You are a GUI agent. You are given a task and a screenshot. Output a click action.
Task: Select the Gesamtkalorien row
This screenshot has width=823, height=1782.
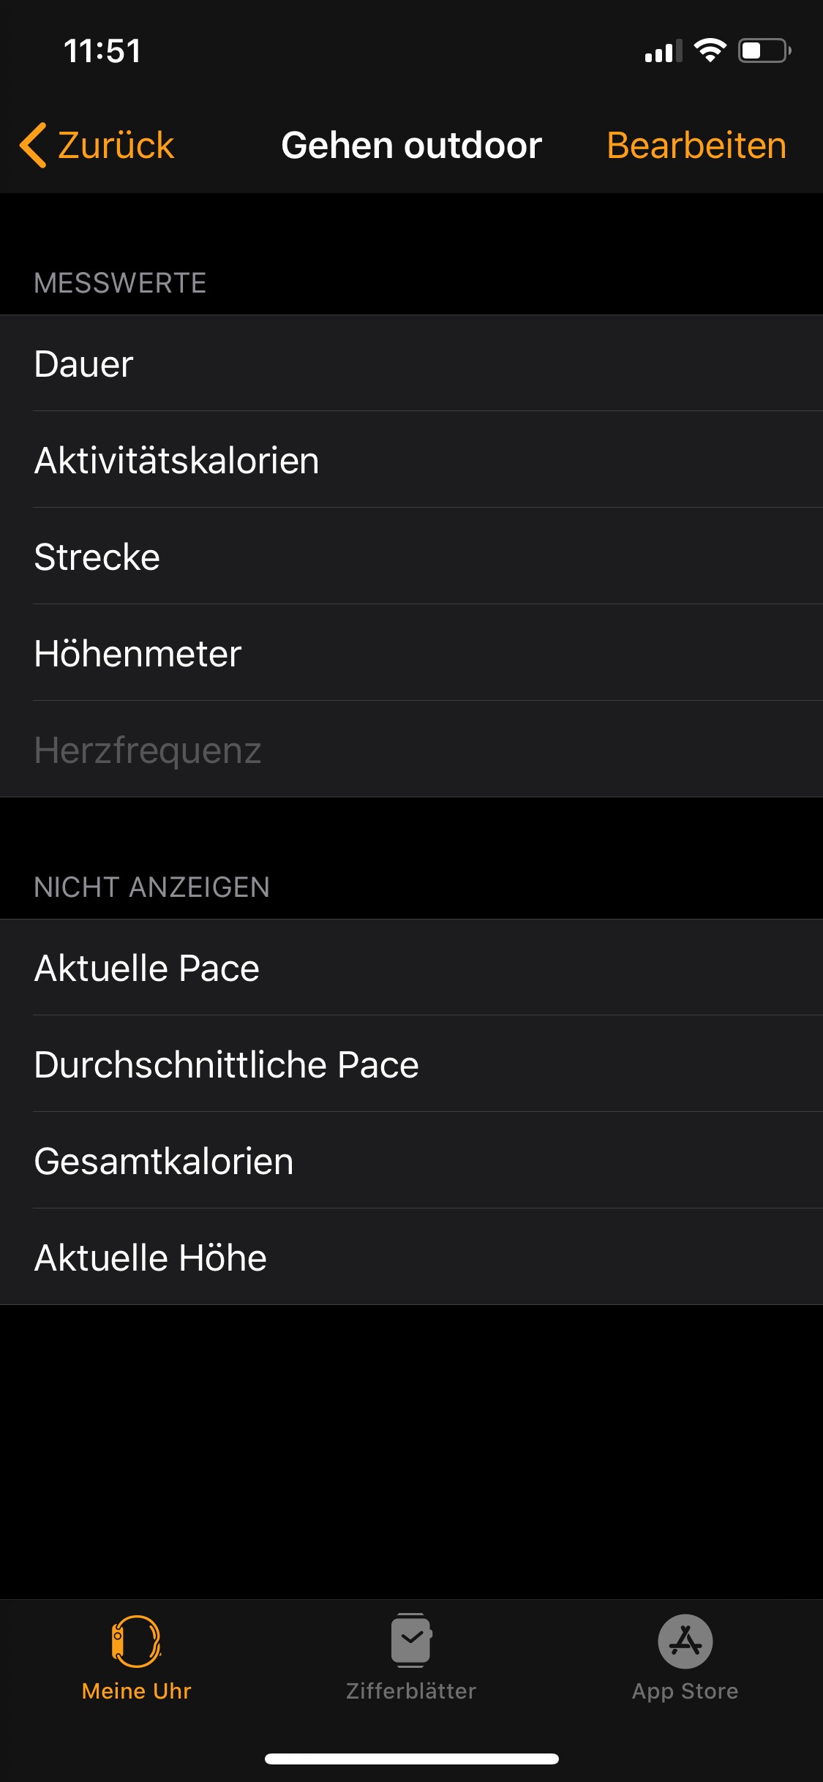coord(411,1161)
